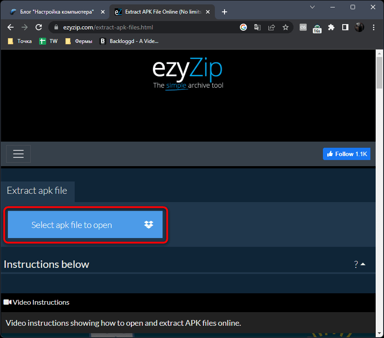Image resolution: width=384 pixels, height=338 pixels.
Task: Open the extension showing 16s badge
Action: click(x=317, y=28)
